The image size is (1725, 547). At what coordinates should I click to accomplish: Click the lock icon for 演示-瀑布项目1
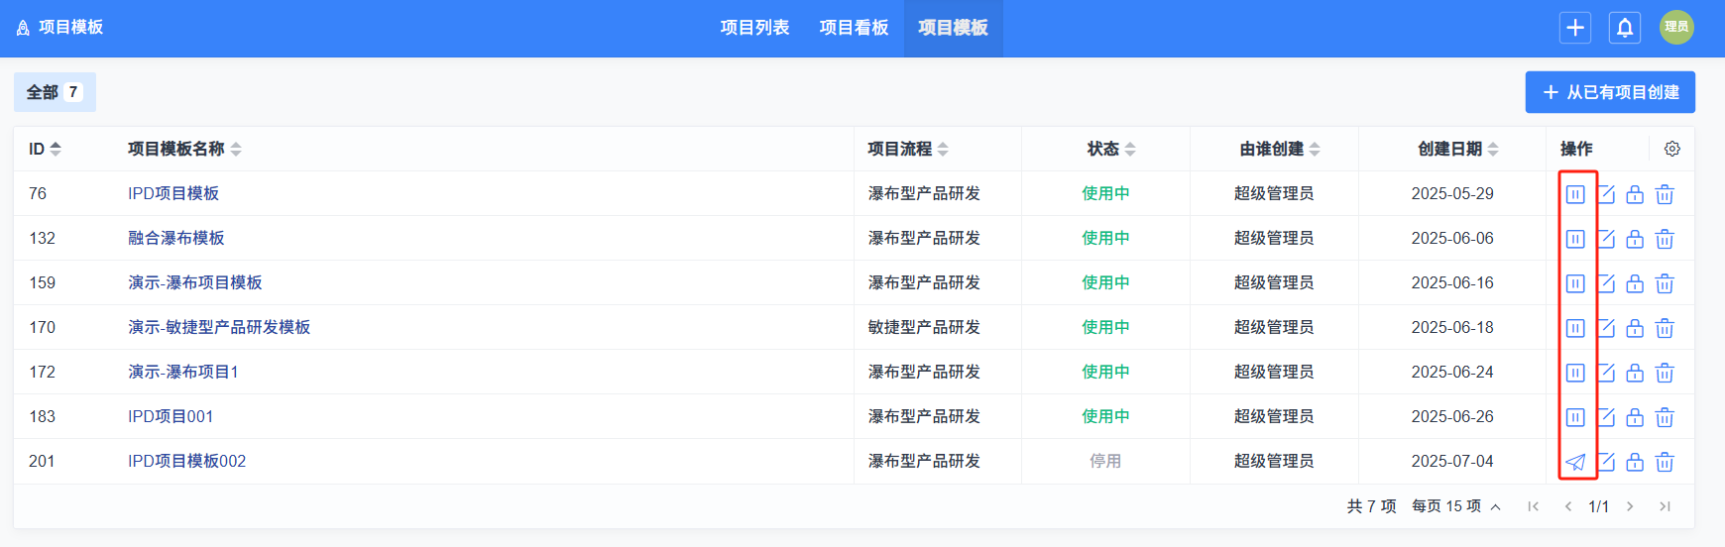pos(1635,373)
